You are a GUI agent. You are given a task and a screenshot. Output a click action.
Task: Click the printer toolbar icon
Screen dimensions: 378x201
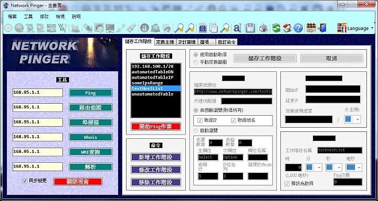pyautogui.click(x=263, y=28)
